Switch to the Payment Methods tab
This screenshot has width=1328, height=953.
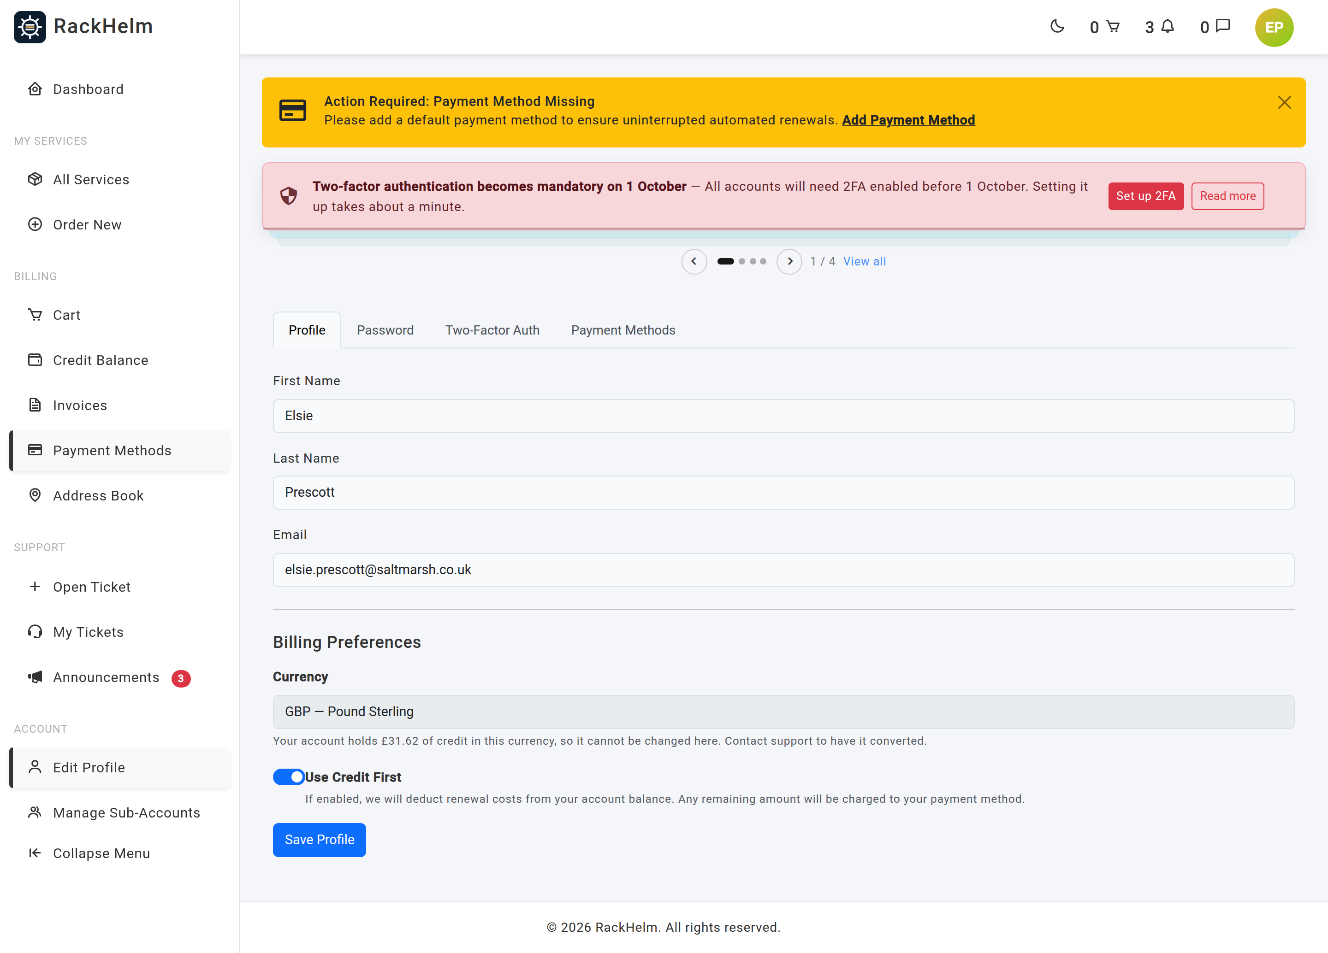[x=623, y=330]
